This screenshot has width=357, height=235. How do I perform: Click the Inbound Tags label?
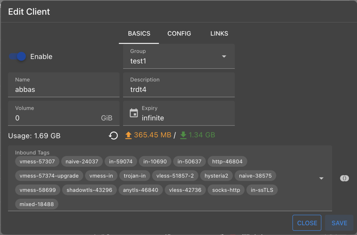[32, 153]
